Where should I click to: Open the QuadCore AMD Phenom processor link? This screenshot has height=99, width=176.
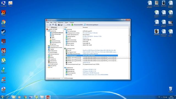[x=99, y=50]
